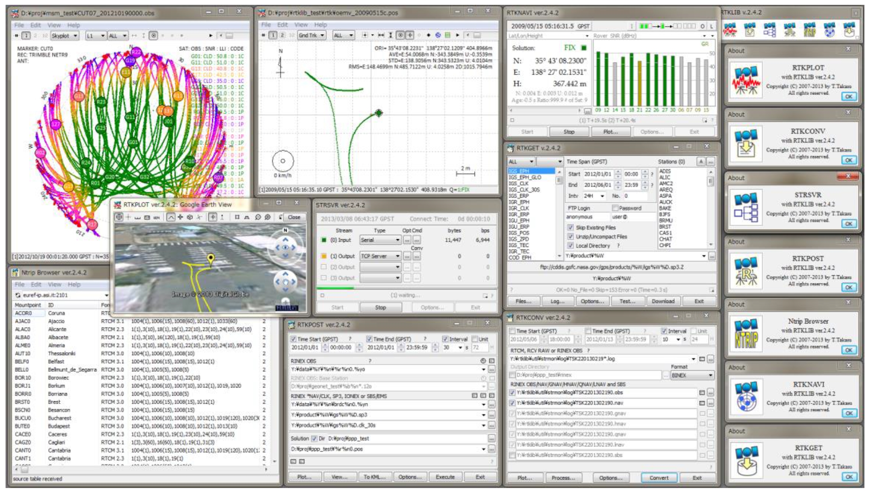Launch RTKPLOT from the RTKLIB launcher bar

pyautogui.click(x=730, y=30)
